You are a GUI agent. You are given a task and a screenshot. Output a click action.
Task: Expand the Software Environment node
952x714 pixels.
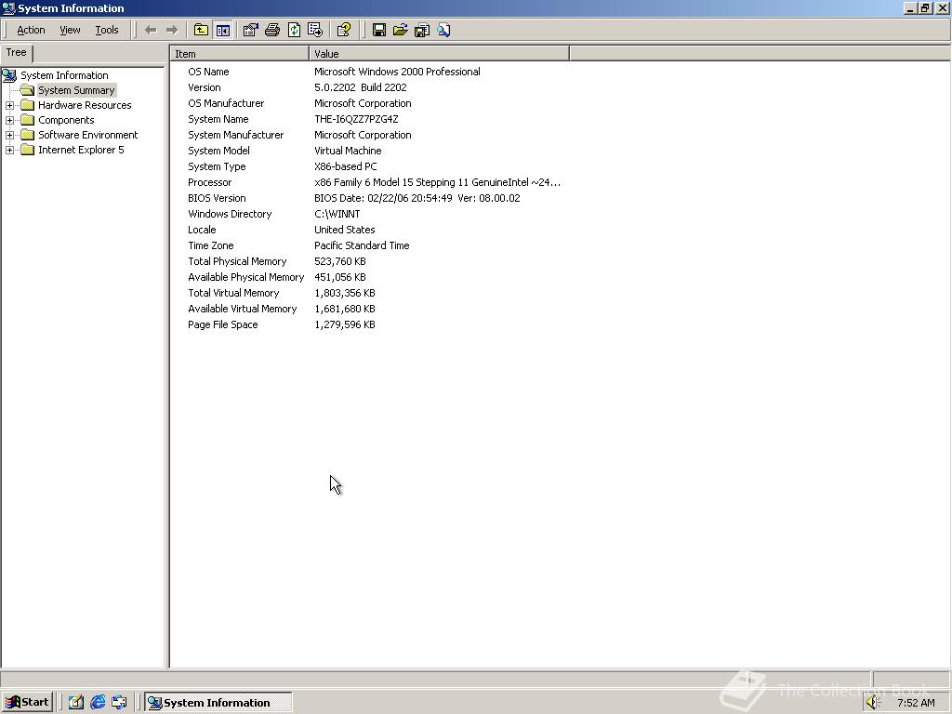coord(9,135)
